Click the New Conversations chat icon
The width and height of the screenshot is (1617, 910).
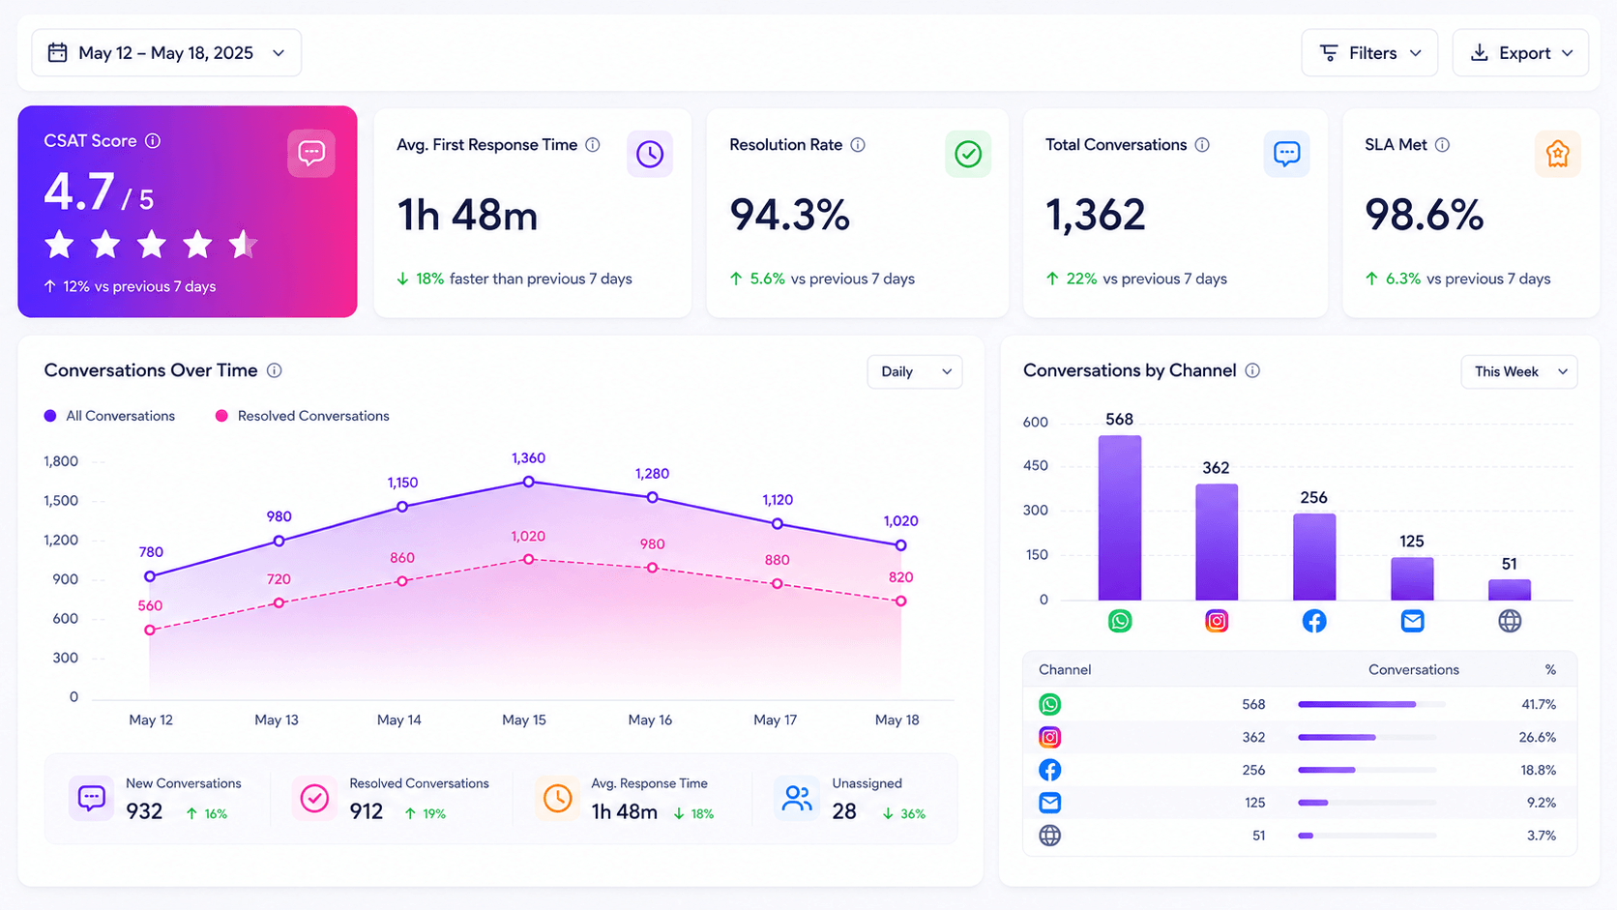point(92,799)
